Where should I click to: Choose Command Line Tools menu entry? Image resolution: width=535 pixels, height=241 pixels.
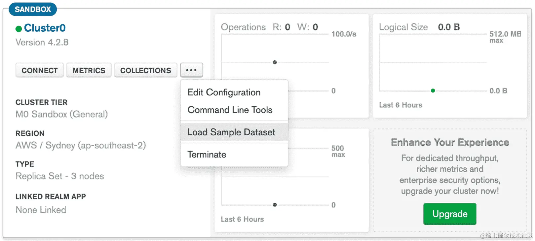[x=230, y=110]
